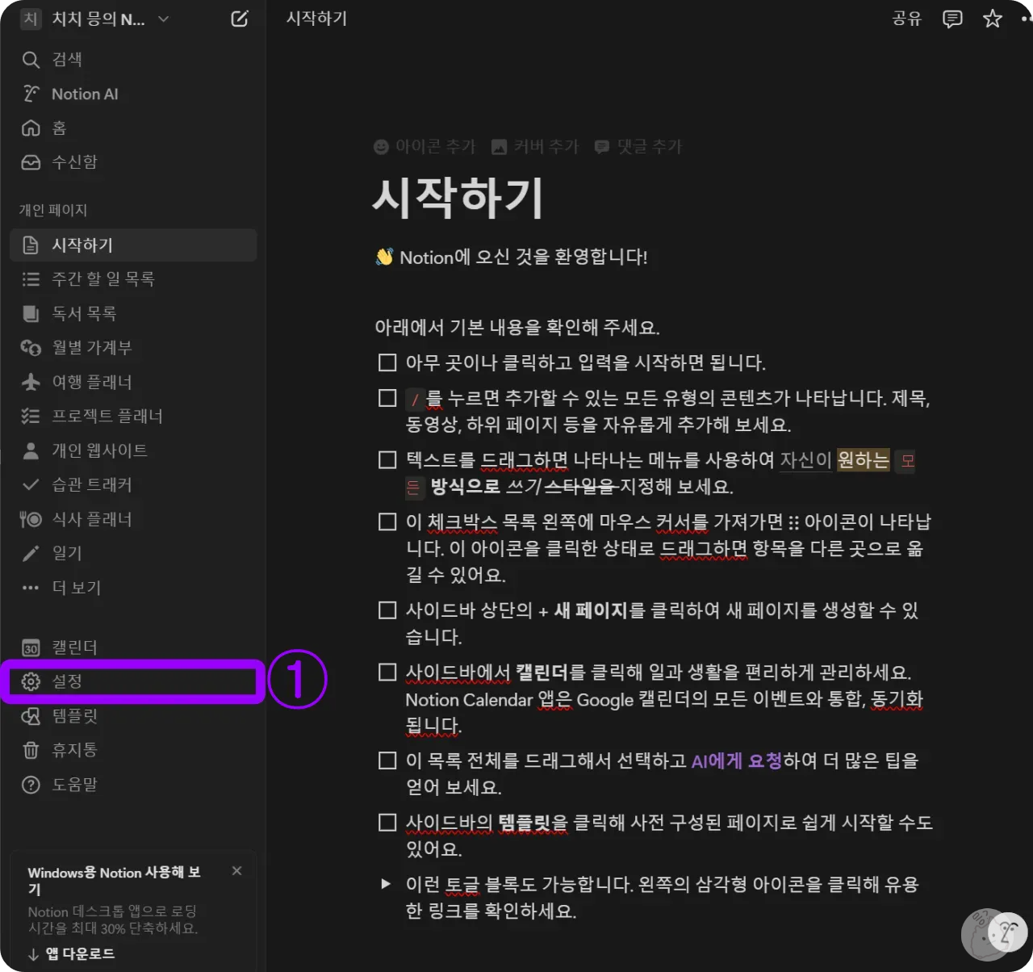Select 주간 할 일 목록 page

click(x=104, y=279)
